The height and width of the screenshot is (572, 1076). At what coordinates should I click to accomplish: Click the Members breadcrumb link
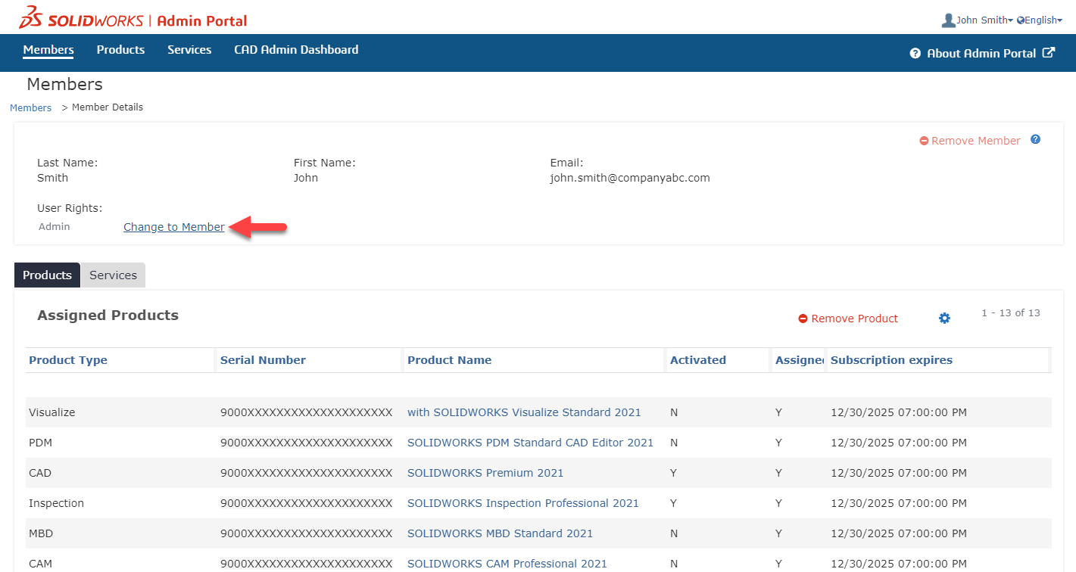[x=30, y=107]
